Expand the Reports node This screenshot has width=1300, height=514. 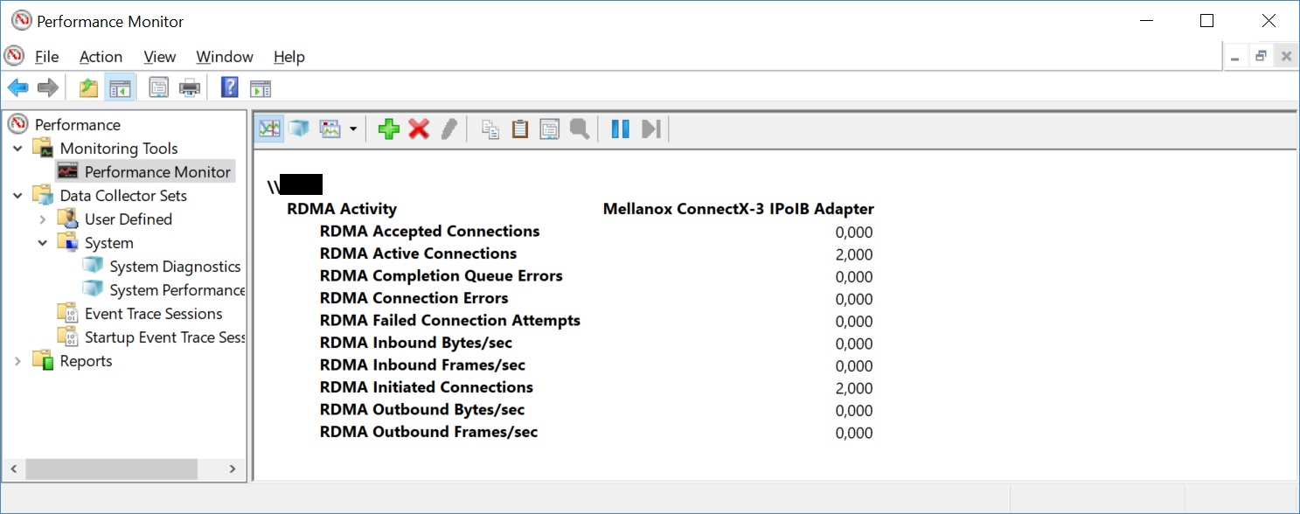tap(17, 360)
